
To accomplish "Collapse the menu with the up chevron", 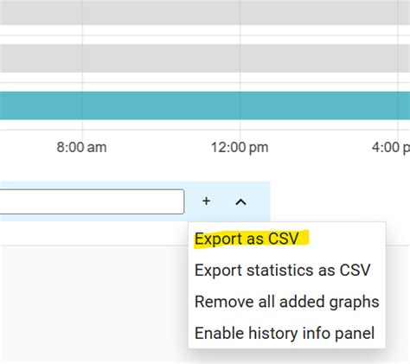I will (240, 201).
